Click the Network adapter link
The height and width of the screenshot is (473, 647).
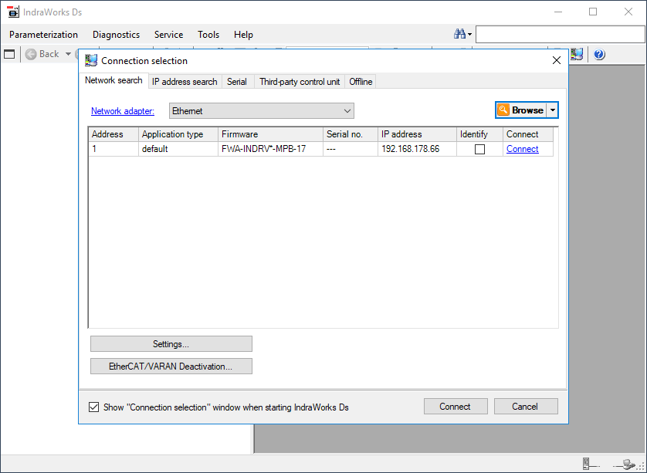click(x=123, y=111)
